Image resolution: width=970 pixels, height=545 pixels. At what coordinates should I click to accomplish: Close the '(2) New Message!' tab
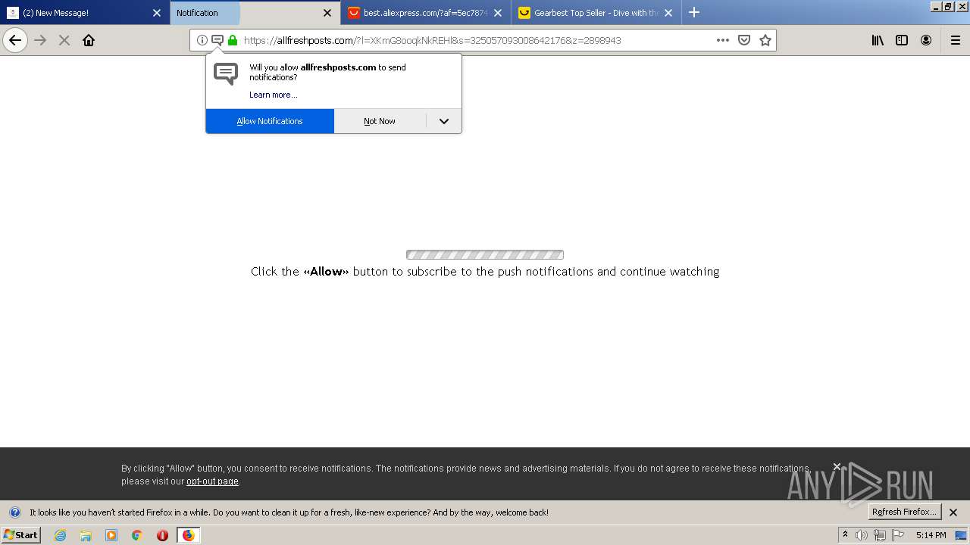tap(157, 13)
